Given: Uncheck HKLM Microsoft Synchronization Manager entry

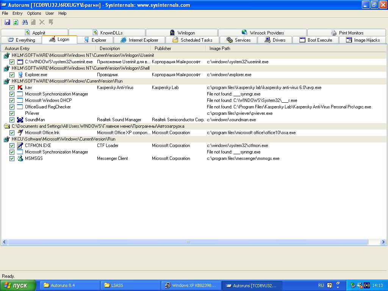Looking at the screenshot, I should tap(12, 94).
